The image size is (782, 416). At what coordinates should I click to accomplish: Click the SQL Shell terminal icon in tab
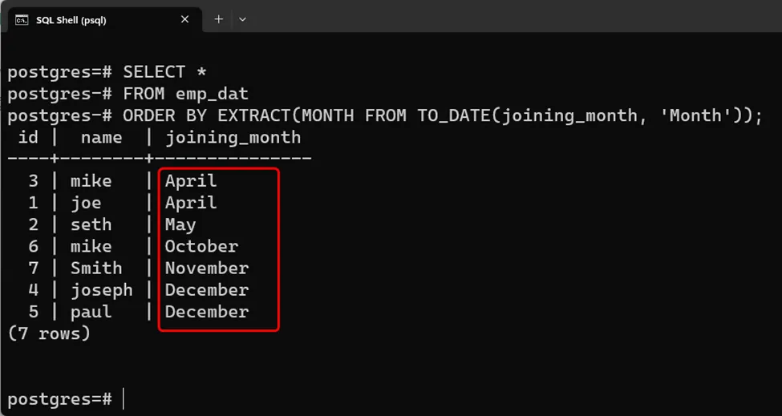point(22,19)
